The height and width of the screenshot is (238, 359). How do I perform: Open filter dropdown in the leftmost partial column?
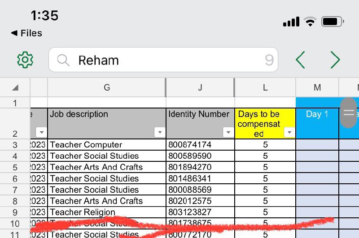(41, 132)
